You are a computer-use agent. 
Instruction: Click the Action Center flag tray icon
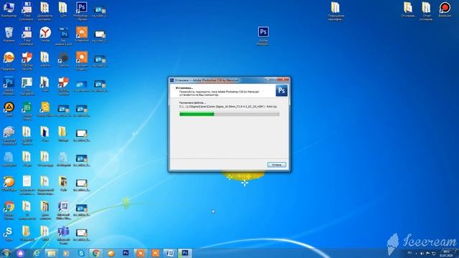click(427, 253)
